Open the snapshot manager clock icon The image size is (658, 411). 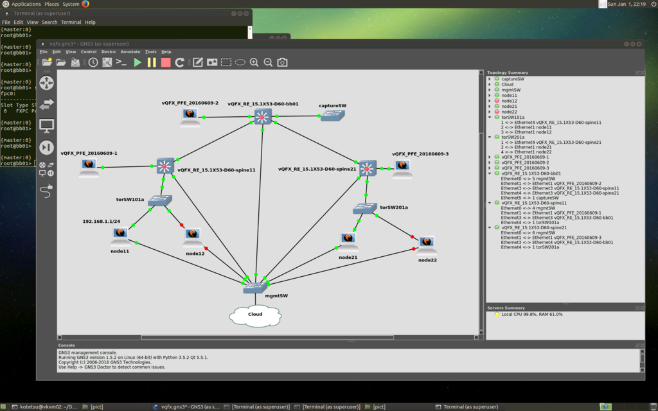tap(93, 62)
